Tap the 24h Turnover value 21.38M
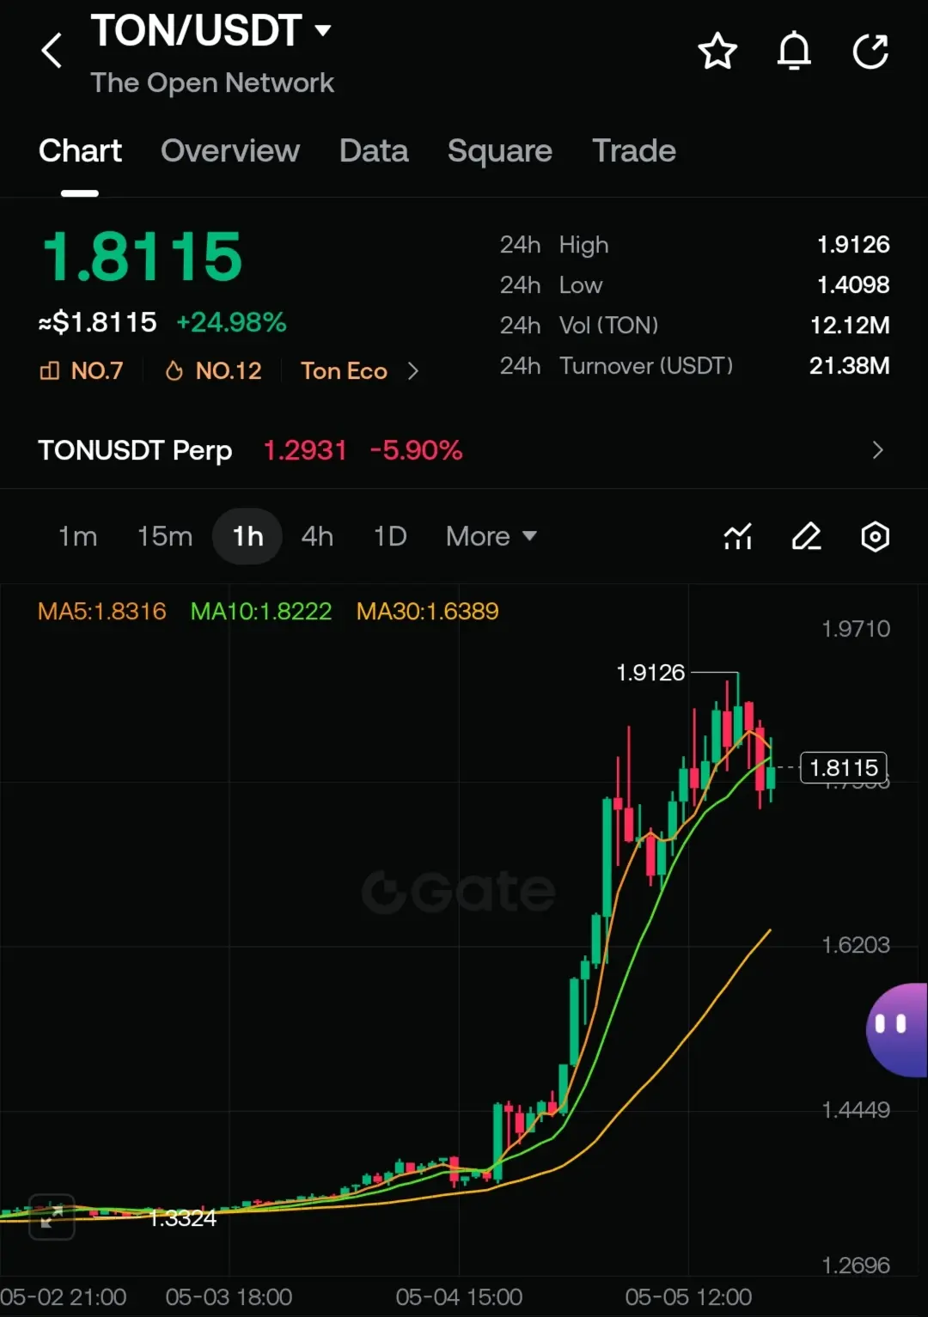 coord(849,366)
